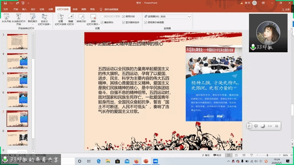Uncheck the 使用演示者视图 checkbox
Viewport: 294px width, 165px height.
tap(146, 22)
